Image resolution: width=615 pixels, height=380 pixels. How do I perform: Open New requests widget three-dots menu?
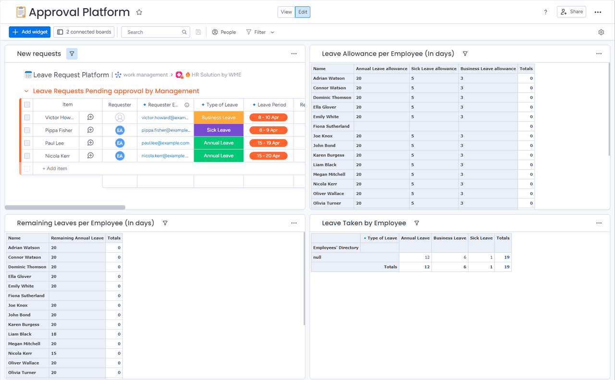[294, 54]
